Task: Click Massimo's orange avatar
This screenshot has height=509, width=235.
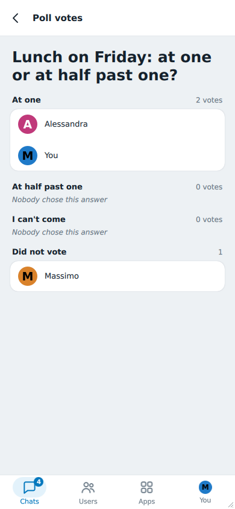Action: (28, 276)
